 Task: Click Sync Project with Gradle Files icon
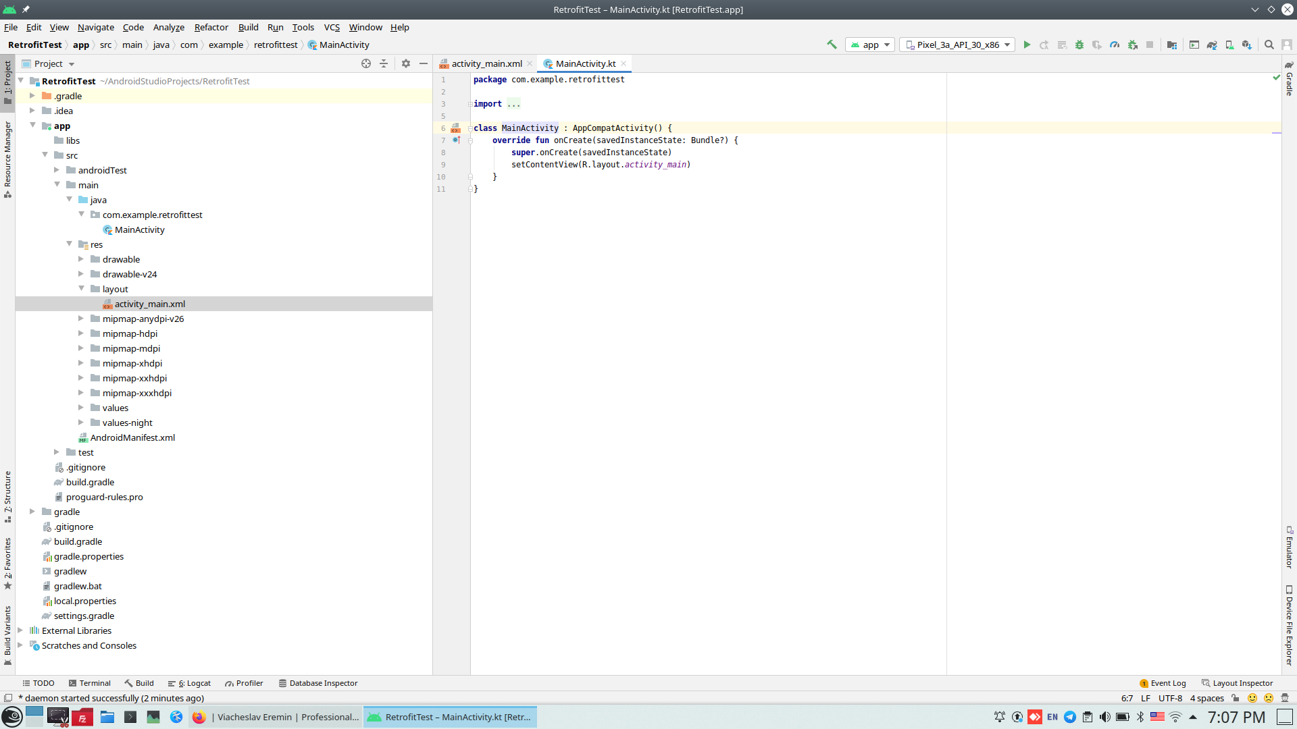tap(1212, 45)
